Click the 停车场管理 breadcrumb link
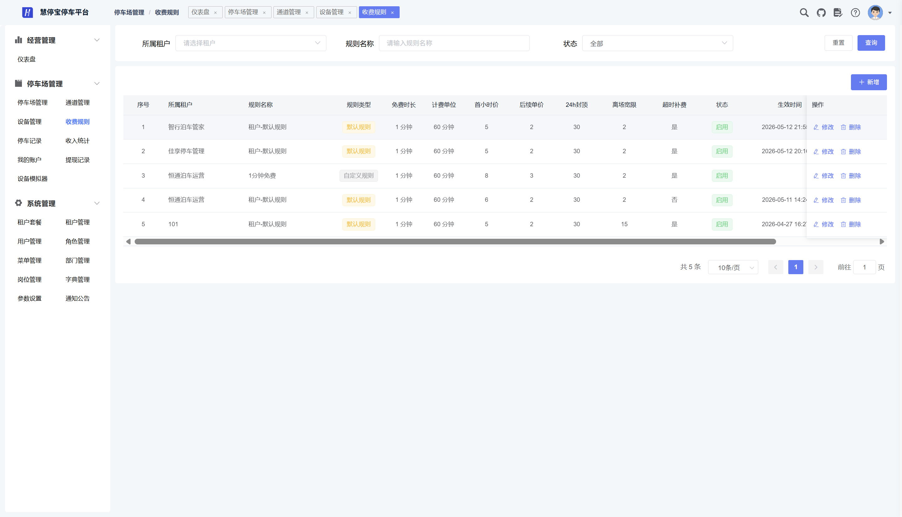The height and width of the screenshot is (517, 902). 129,13
